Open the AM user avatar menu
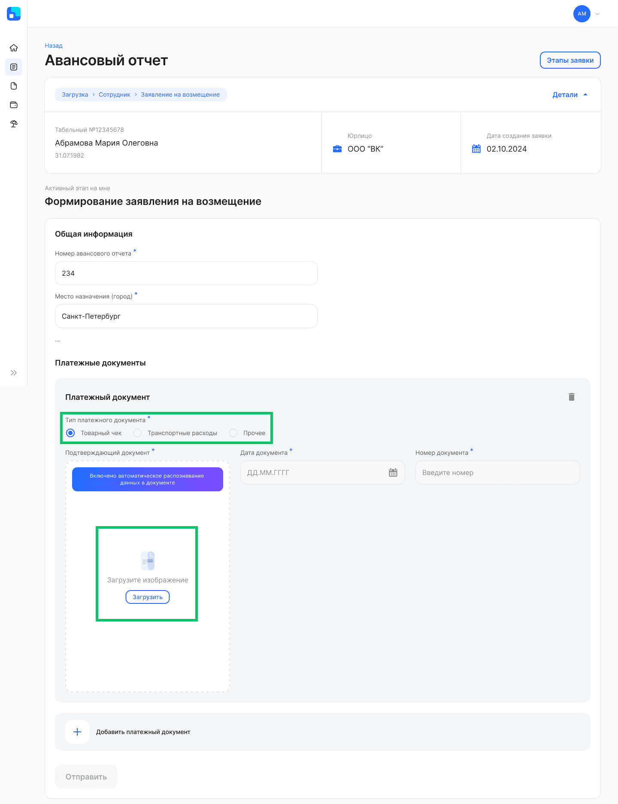The image size is (618, 804). pos(582,14)
